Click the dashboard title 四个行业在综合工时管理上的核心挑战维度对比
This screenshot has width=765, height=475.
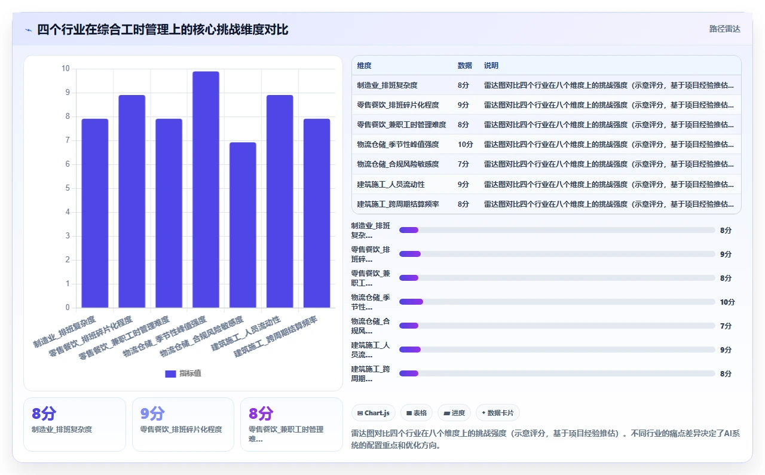[x=163, y=29]
